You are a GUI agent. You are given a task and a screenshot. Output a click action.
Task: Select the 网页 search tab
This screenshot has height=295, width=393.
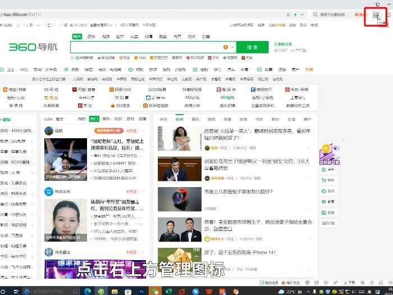77,37
